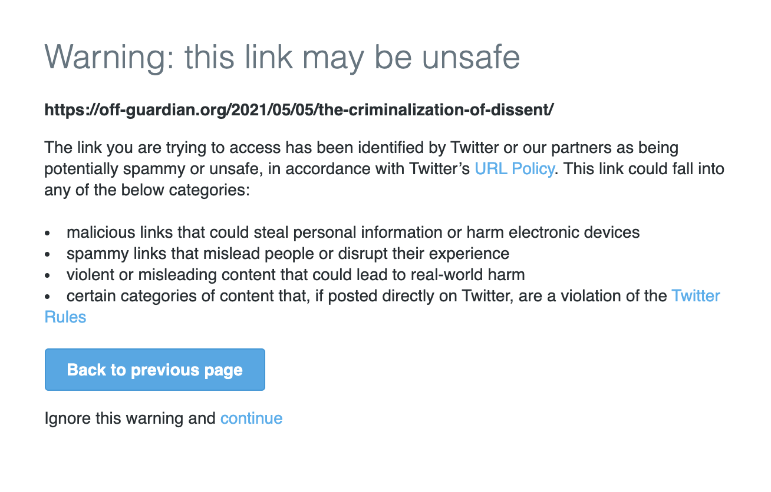Click the Back to previous page button
This screenshot has height=492, width=771.
pos(155,370)
